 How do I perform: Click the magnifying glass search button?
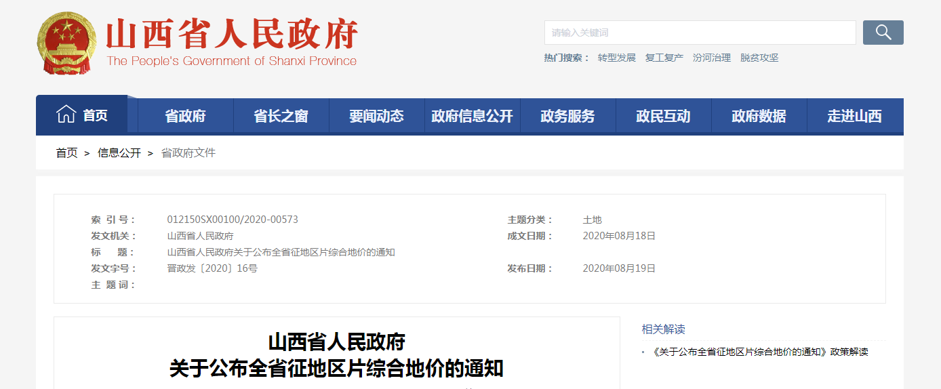pos(883,33)
